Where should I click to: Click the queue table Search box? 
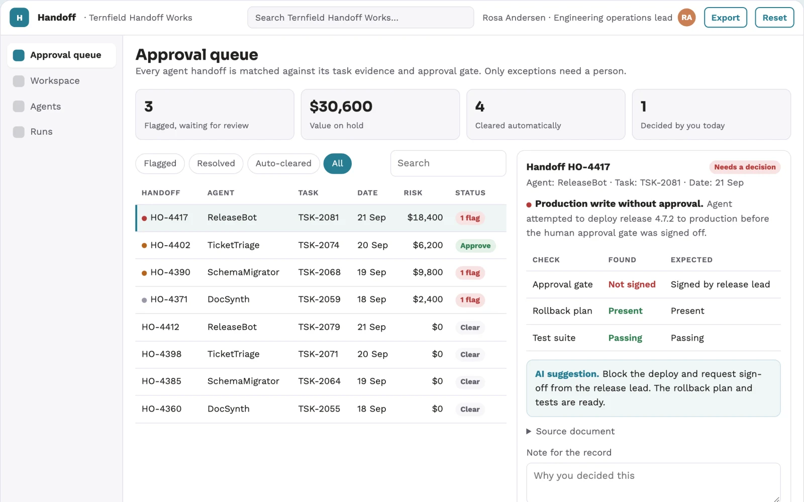[448, 163]
